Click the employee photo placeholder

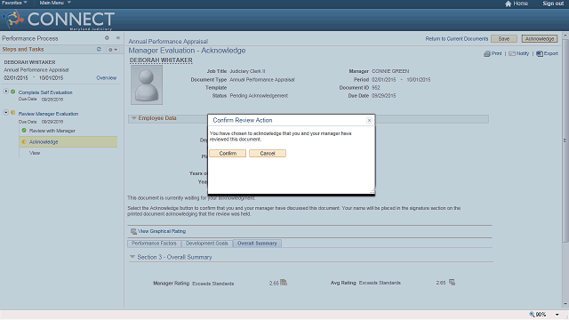coord(147,85)
